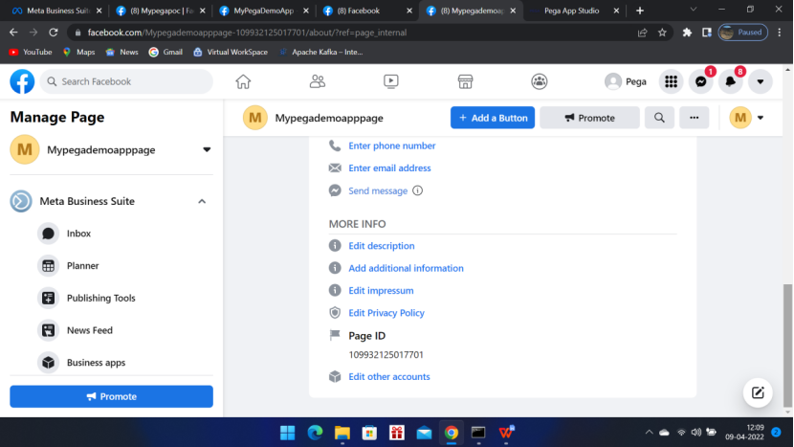Select the Page ID number 109932125017701
Screen dimensions: 794x447
386,355
